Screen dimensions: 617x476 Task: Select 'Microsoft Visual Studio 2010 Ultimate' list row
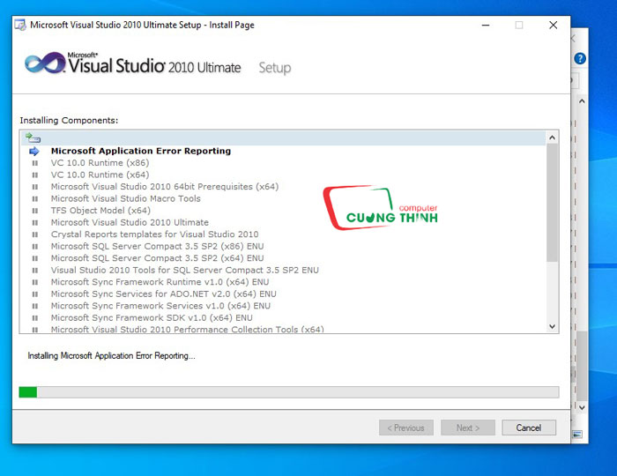click(x=130, y=223)
